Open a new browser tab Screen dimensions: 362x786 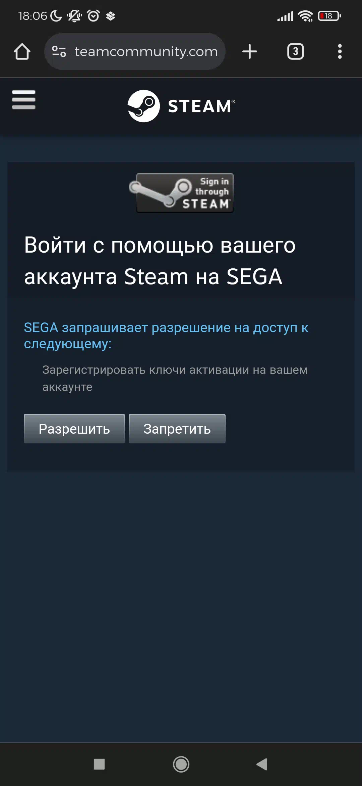coord(250,52)
